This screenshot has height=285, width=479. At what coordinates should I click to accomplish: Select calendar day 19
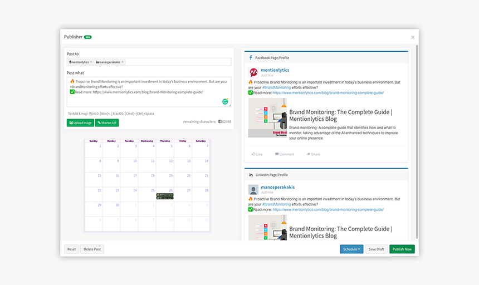point(165,180)
